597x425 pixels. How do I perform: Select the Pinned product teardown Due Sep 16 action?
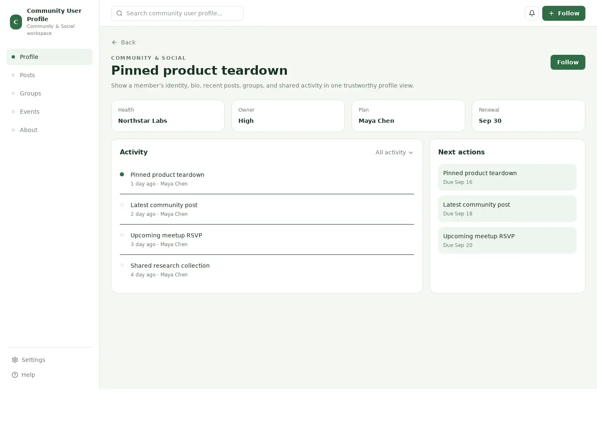tap(507, 177)
